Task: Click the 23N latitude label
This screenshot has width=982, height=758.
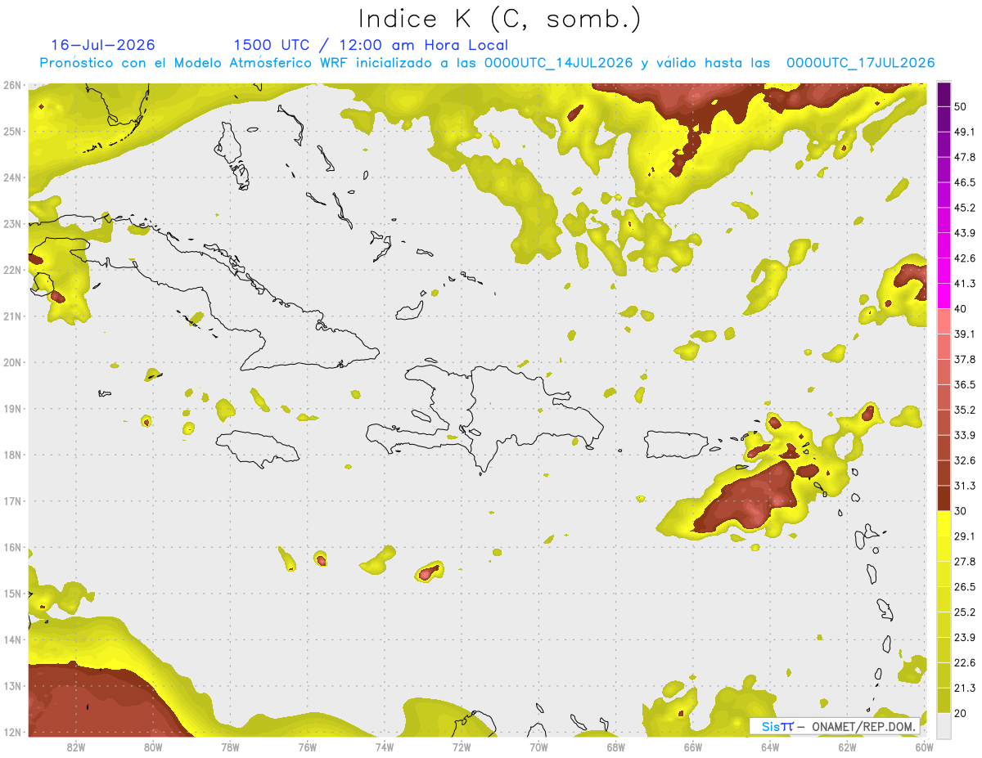Action: click(x=12, y=223)
